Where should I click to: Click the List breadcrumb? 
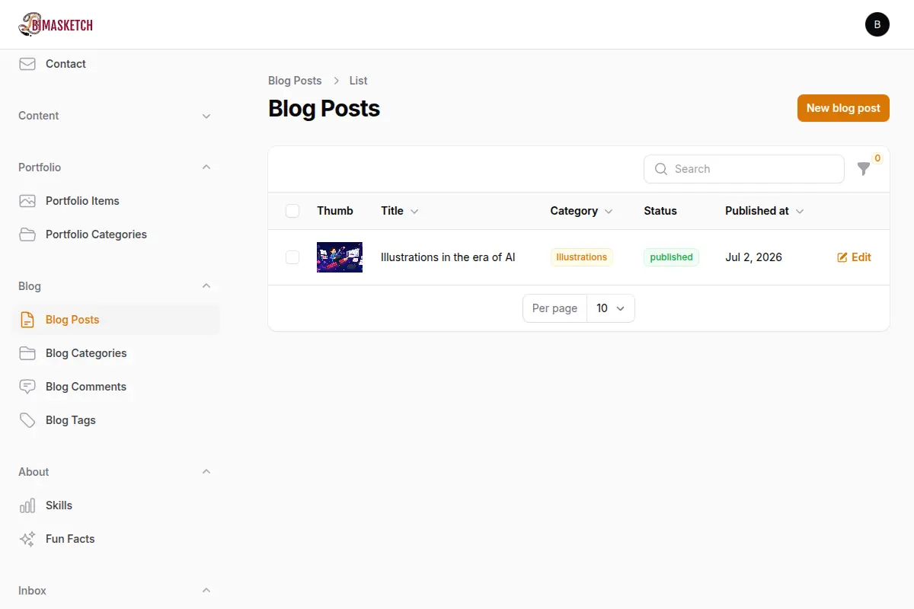click(x=359, y=81)
